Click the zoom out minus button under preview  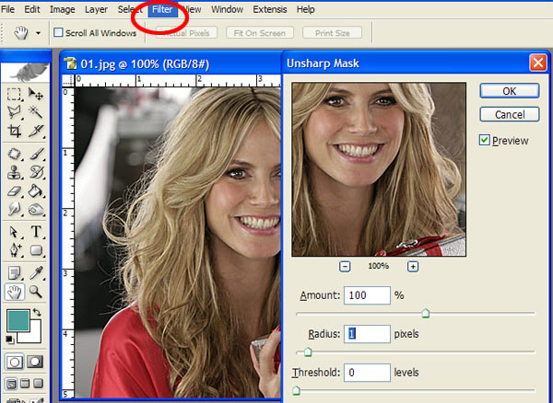[x=345, y=266]
